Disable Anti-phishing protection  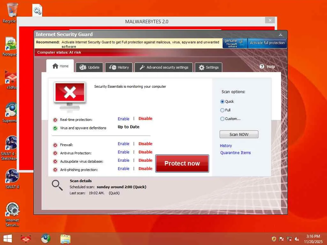[146, 169]
